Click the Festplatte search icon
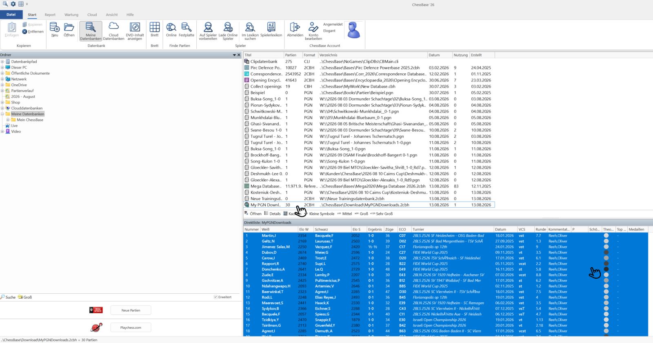 [187, 29]
